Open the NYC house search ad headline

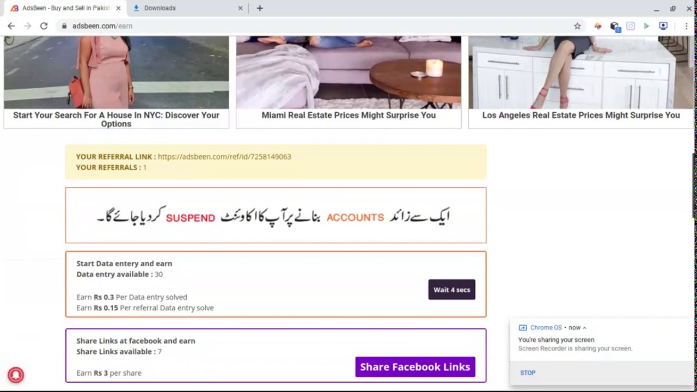(x=116, y=119)
